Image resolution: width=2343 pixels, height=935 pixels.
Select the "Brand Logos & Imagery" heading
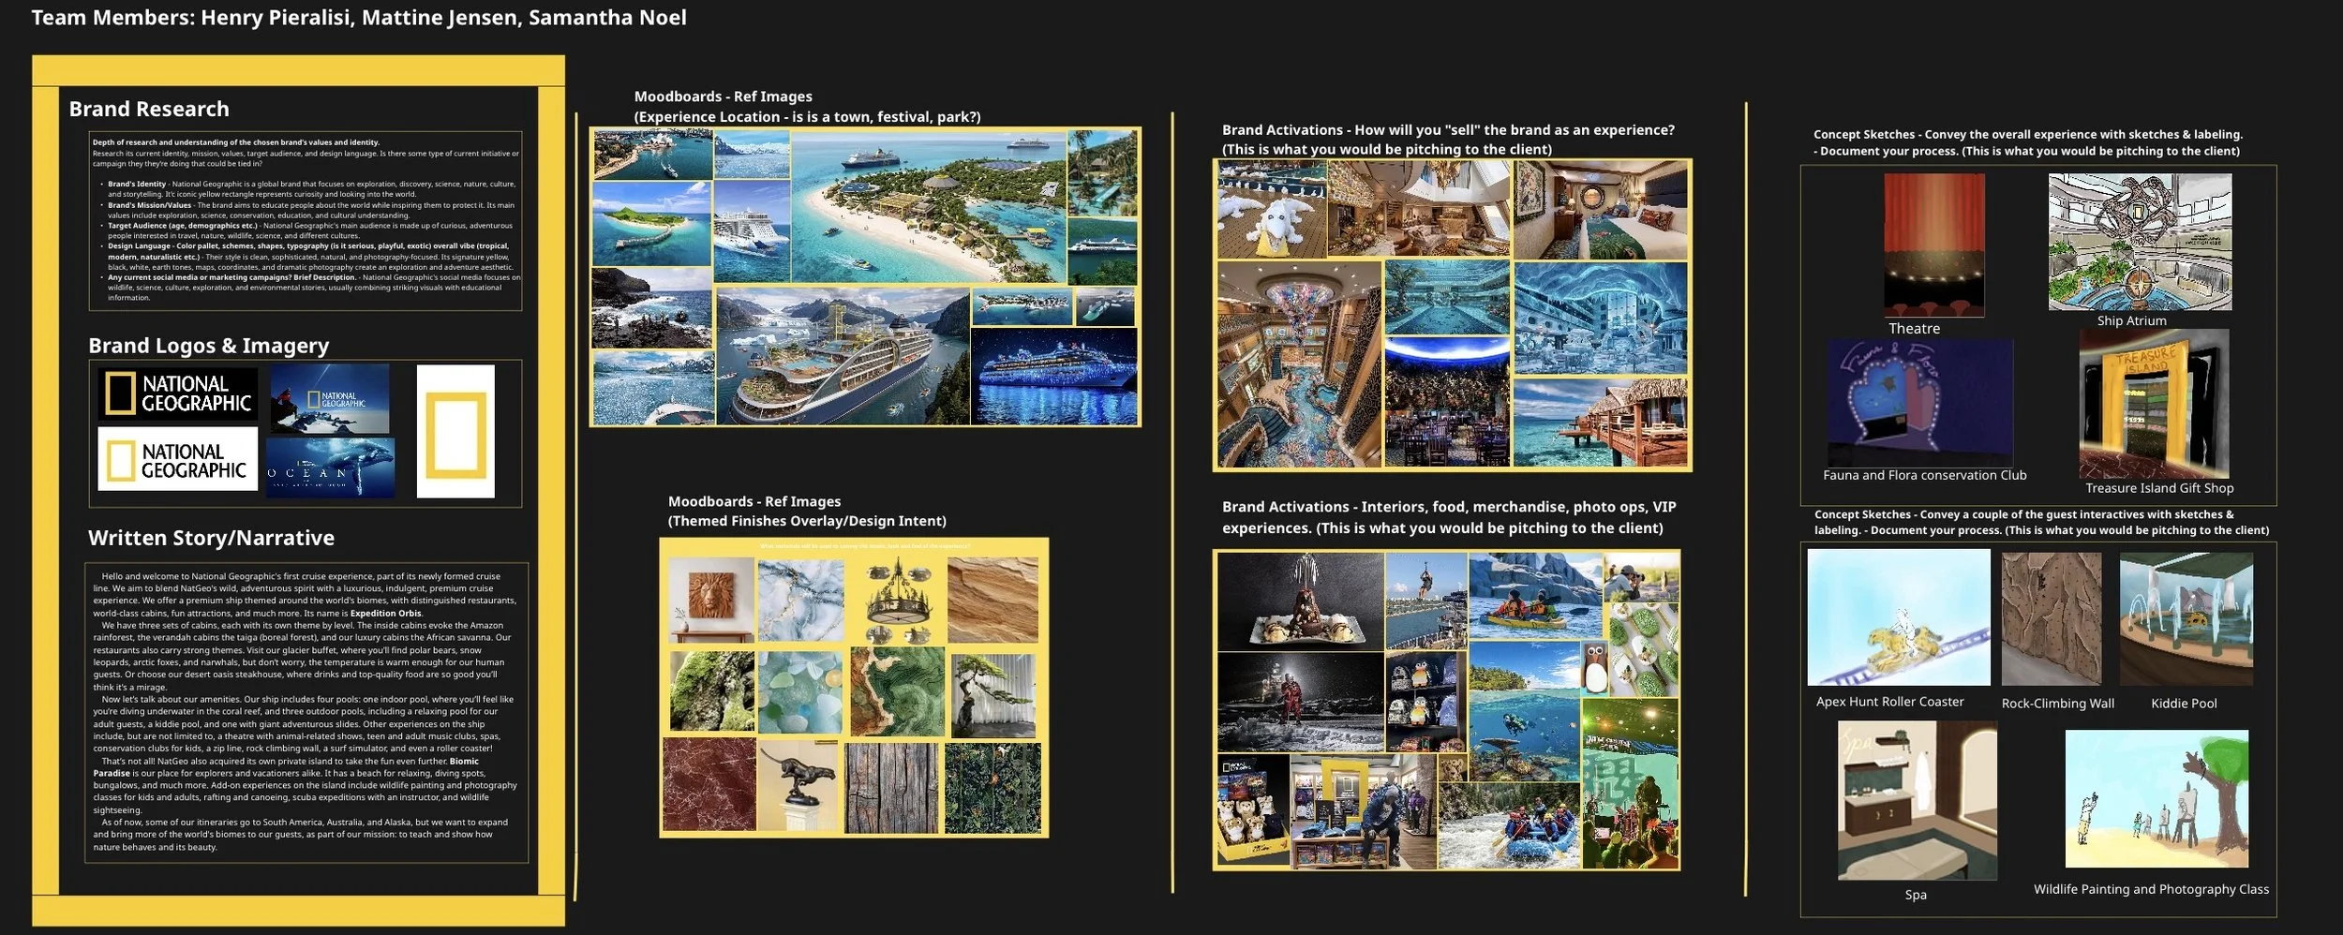tap(209, 346)
